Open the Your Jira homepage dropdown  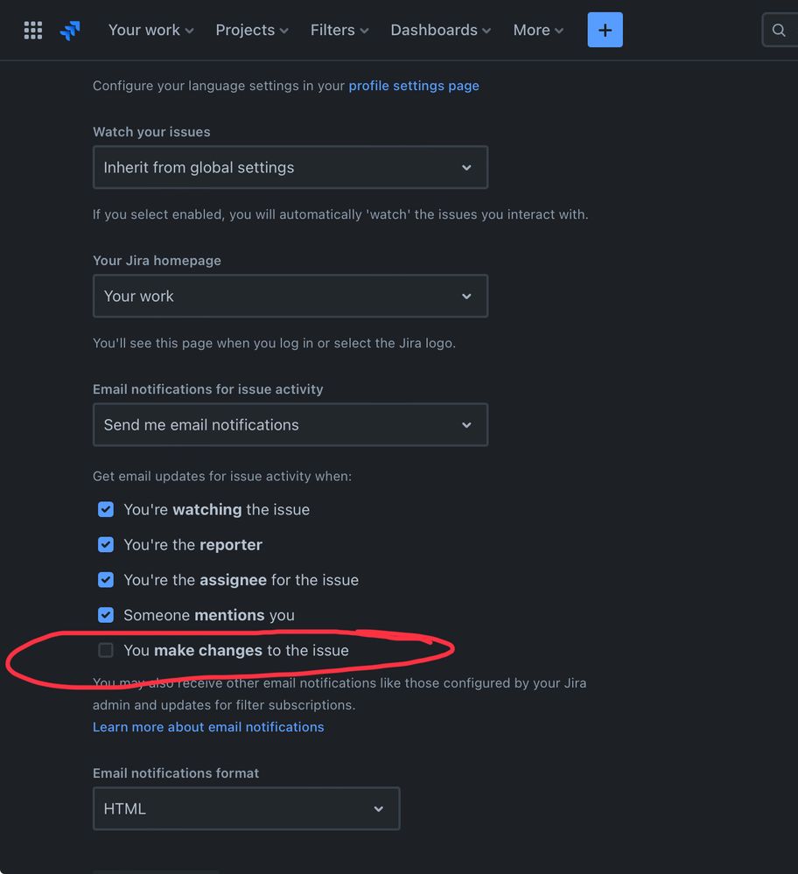coord(290,296)
